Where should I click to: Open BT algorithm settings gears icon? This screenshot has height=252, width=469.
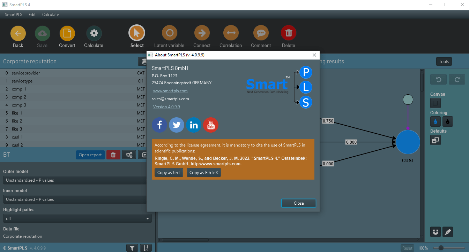click(129, 155)
